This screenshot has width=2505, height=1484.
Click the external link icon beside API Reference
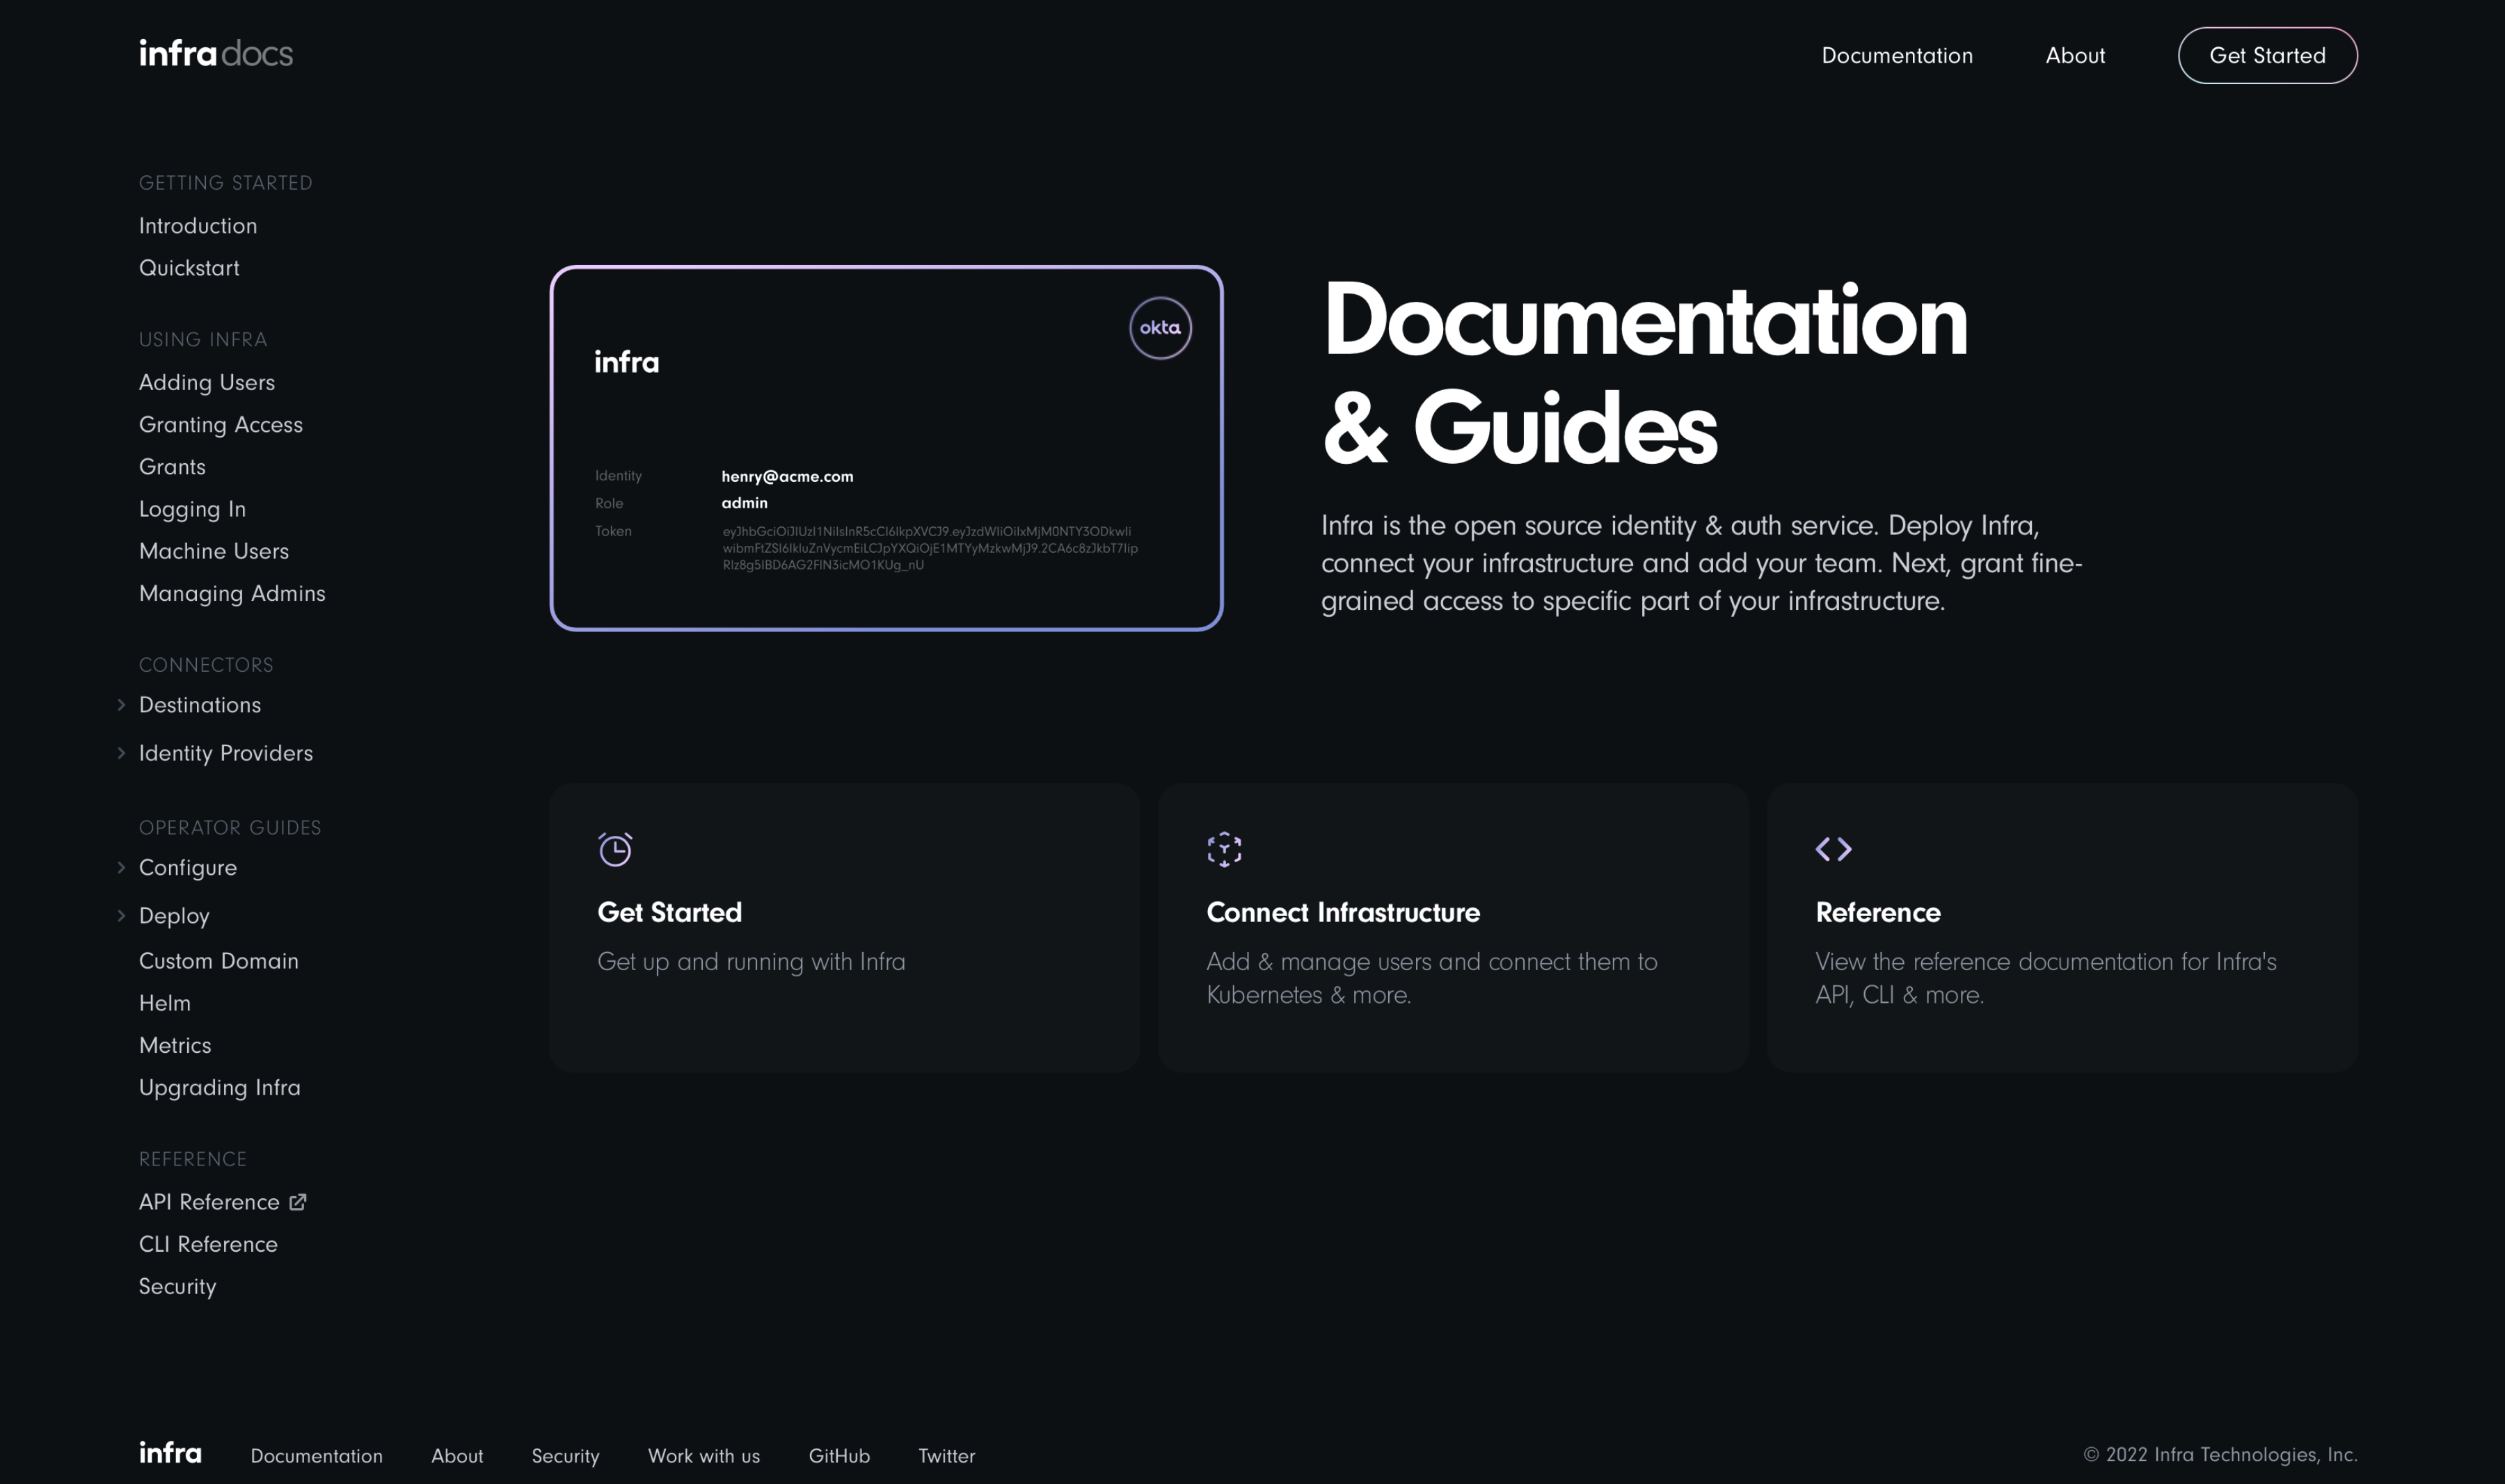point(298,1202)
